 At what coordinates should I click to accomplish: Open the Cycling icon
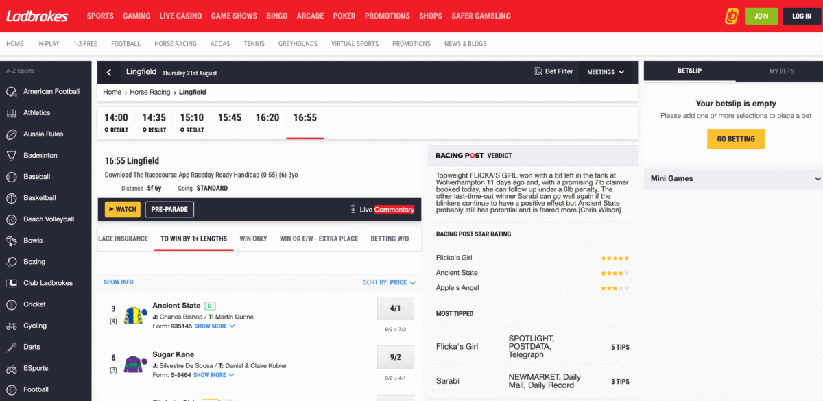click(x=12, y=326)
